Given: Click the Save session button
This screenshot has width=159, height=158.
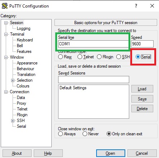Looking at the screenshot, I should point(142,99).
